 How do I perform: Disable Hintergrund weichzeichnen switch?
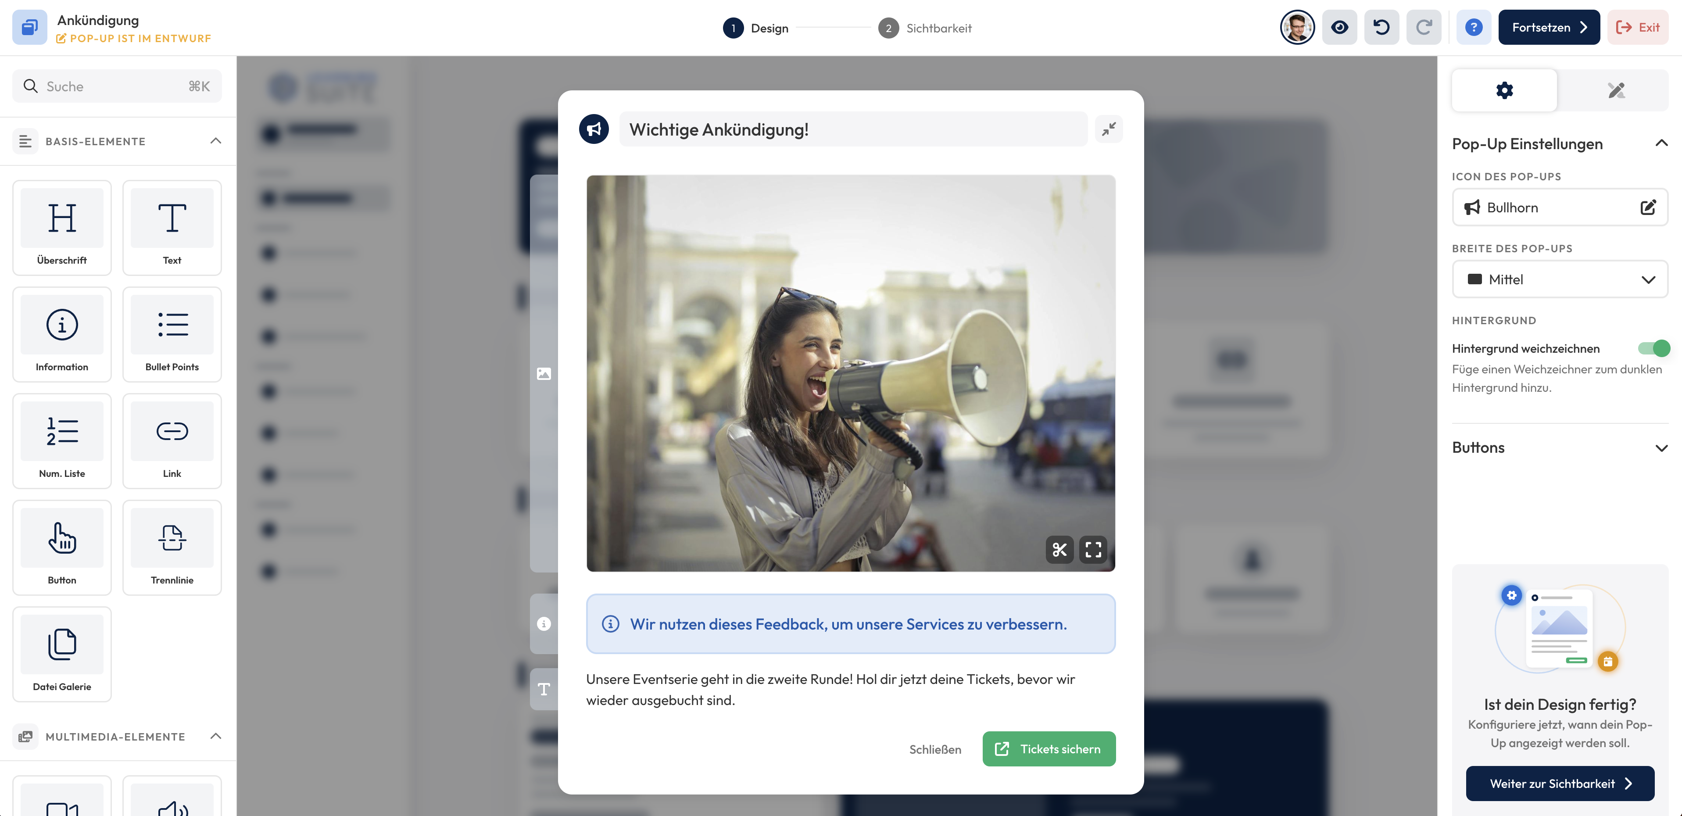pyautogui.click(x=1653, y=349)
